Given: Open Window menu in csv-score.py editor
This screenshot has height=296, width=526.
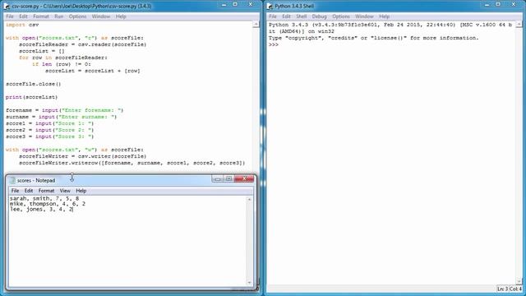Looking at the screenshot, I should 100,16.
